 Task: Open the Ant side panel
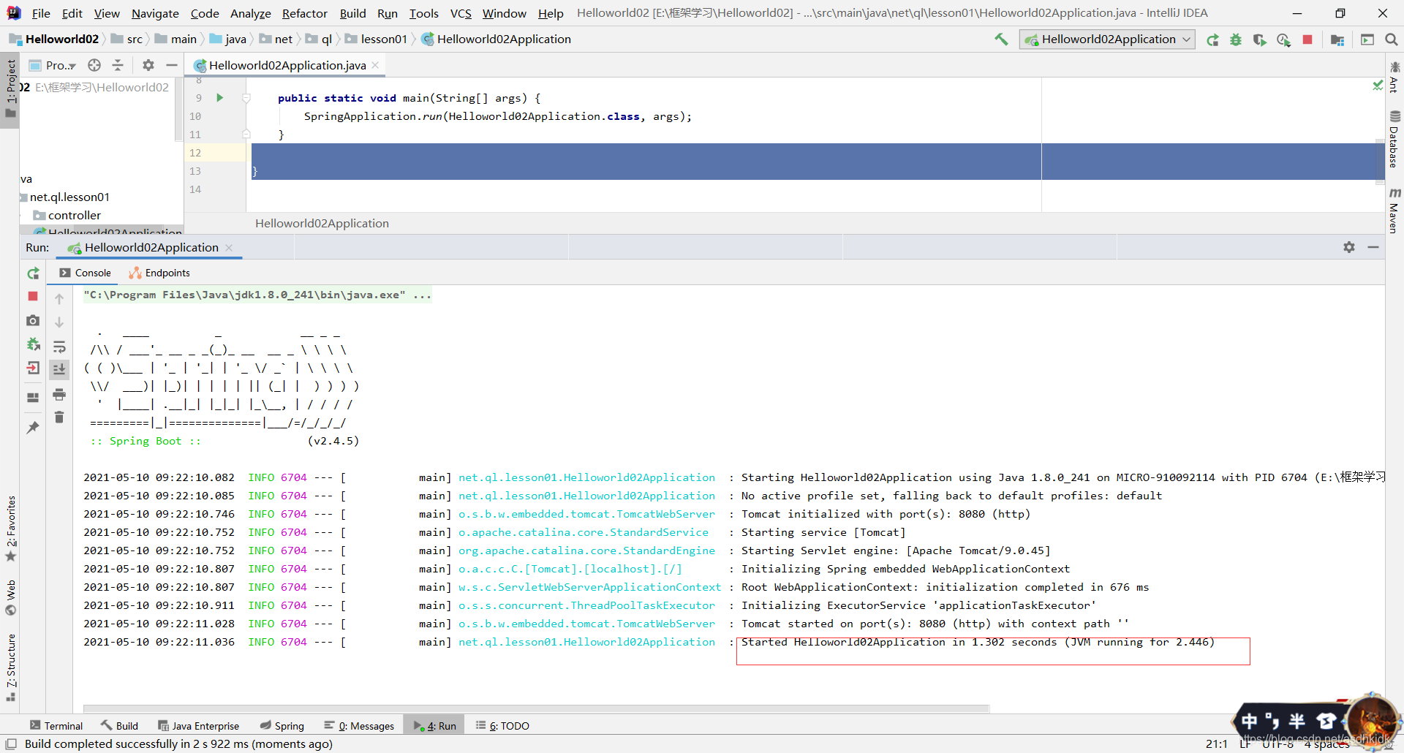pos(1394,77)
